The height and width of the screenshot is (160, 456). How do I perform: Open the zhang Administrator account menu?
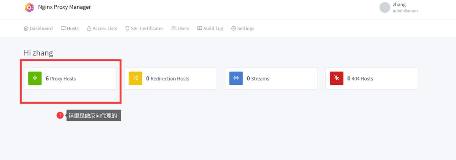click(x=399, y=8)
